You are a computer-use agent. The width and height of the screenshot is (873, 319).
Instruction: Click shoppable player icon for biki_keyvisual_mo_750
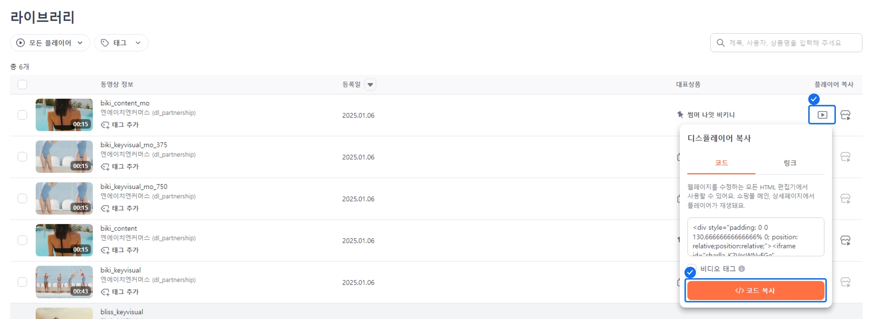(x=845, y=198)
